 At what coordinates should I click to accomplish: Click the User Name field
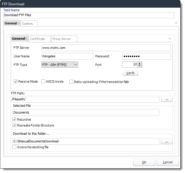pos(67,56)
